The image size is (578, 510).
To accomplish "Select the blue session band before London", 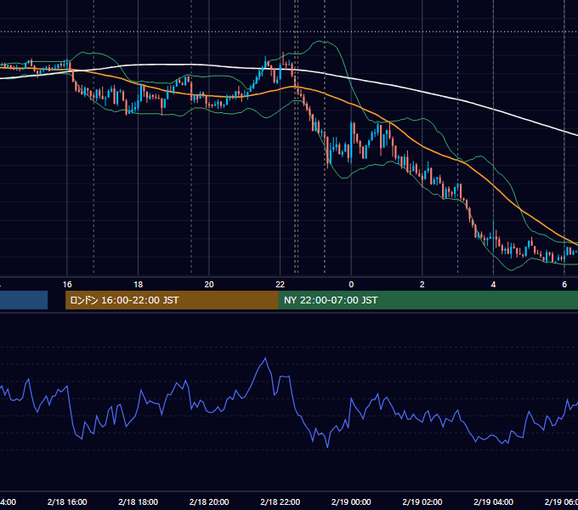I will coord(24,300).
